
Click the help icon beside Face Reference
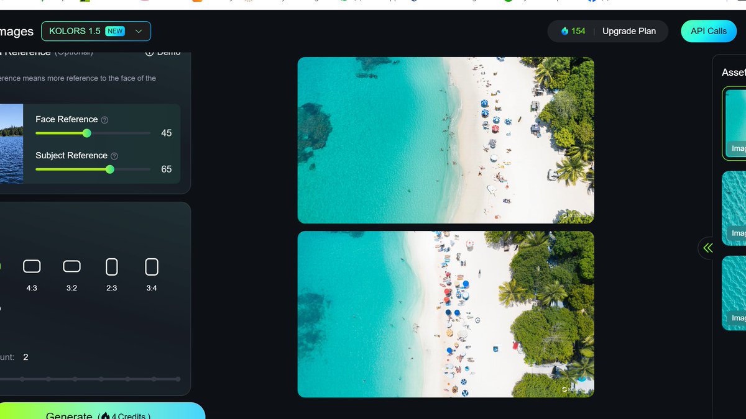tap(104, 120)
